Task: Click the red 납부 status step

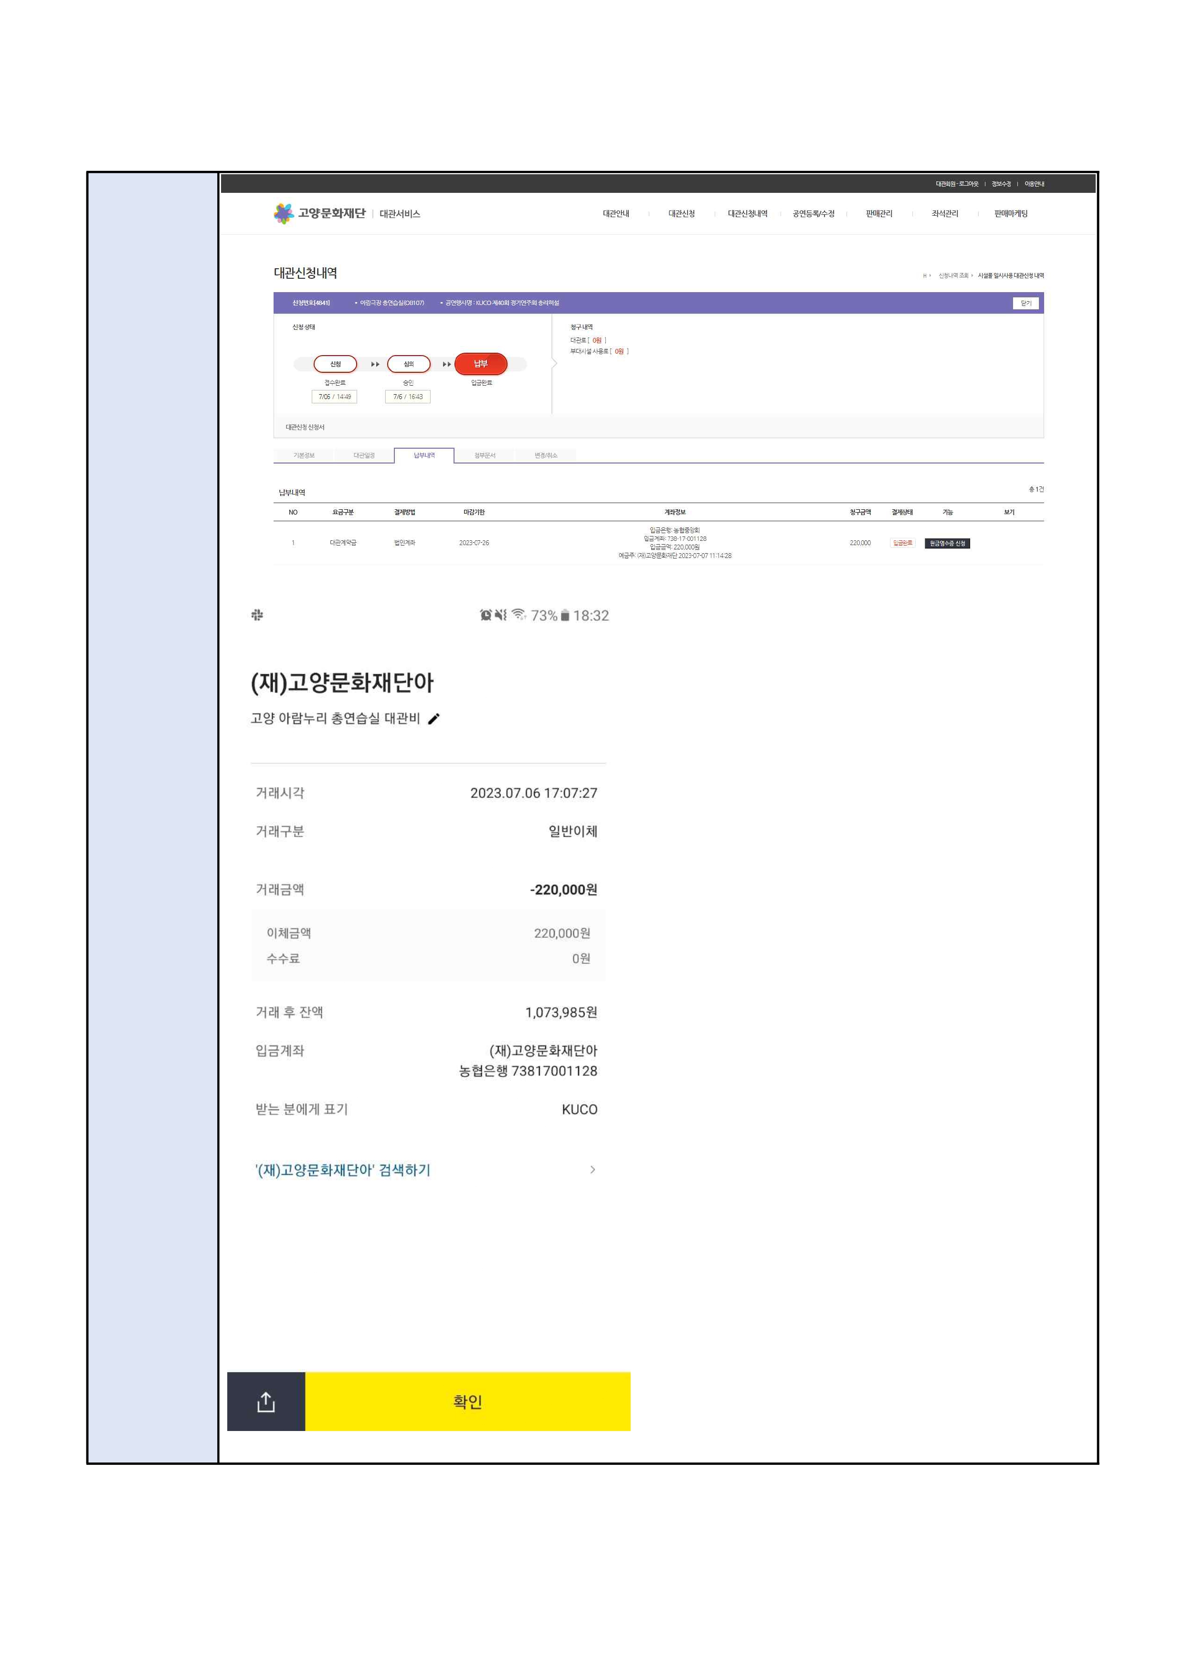Action: coord(480,364)
